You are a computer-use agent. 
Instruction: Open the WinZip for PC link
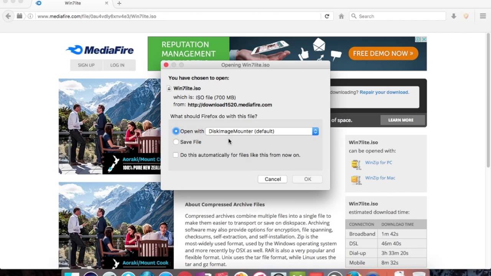(379, 163)
